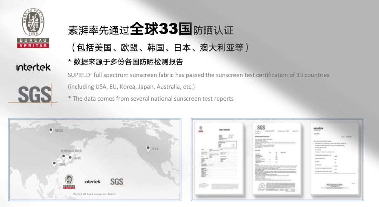Click the large Bureau Veritas 1828 emblem
This screenshot has width=379, height=207.
pyautogui.click(x=33, y=23)
